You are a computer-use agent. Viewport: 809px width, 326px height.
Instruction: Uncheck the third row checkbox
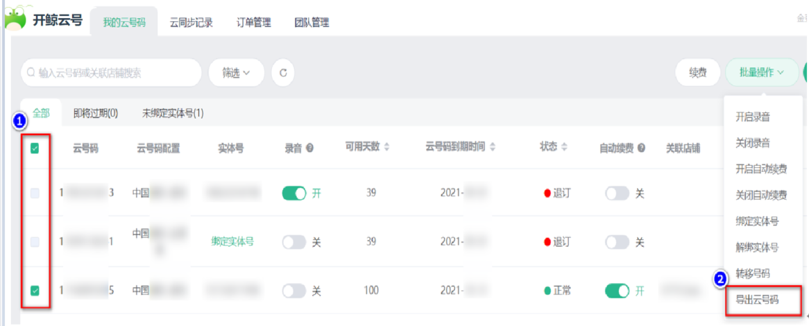(35, 291)
